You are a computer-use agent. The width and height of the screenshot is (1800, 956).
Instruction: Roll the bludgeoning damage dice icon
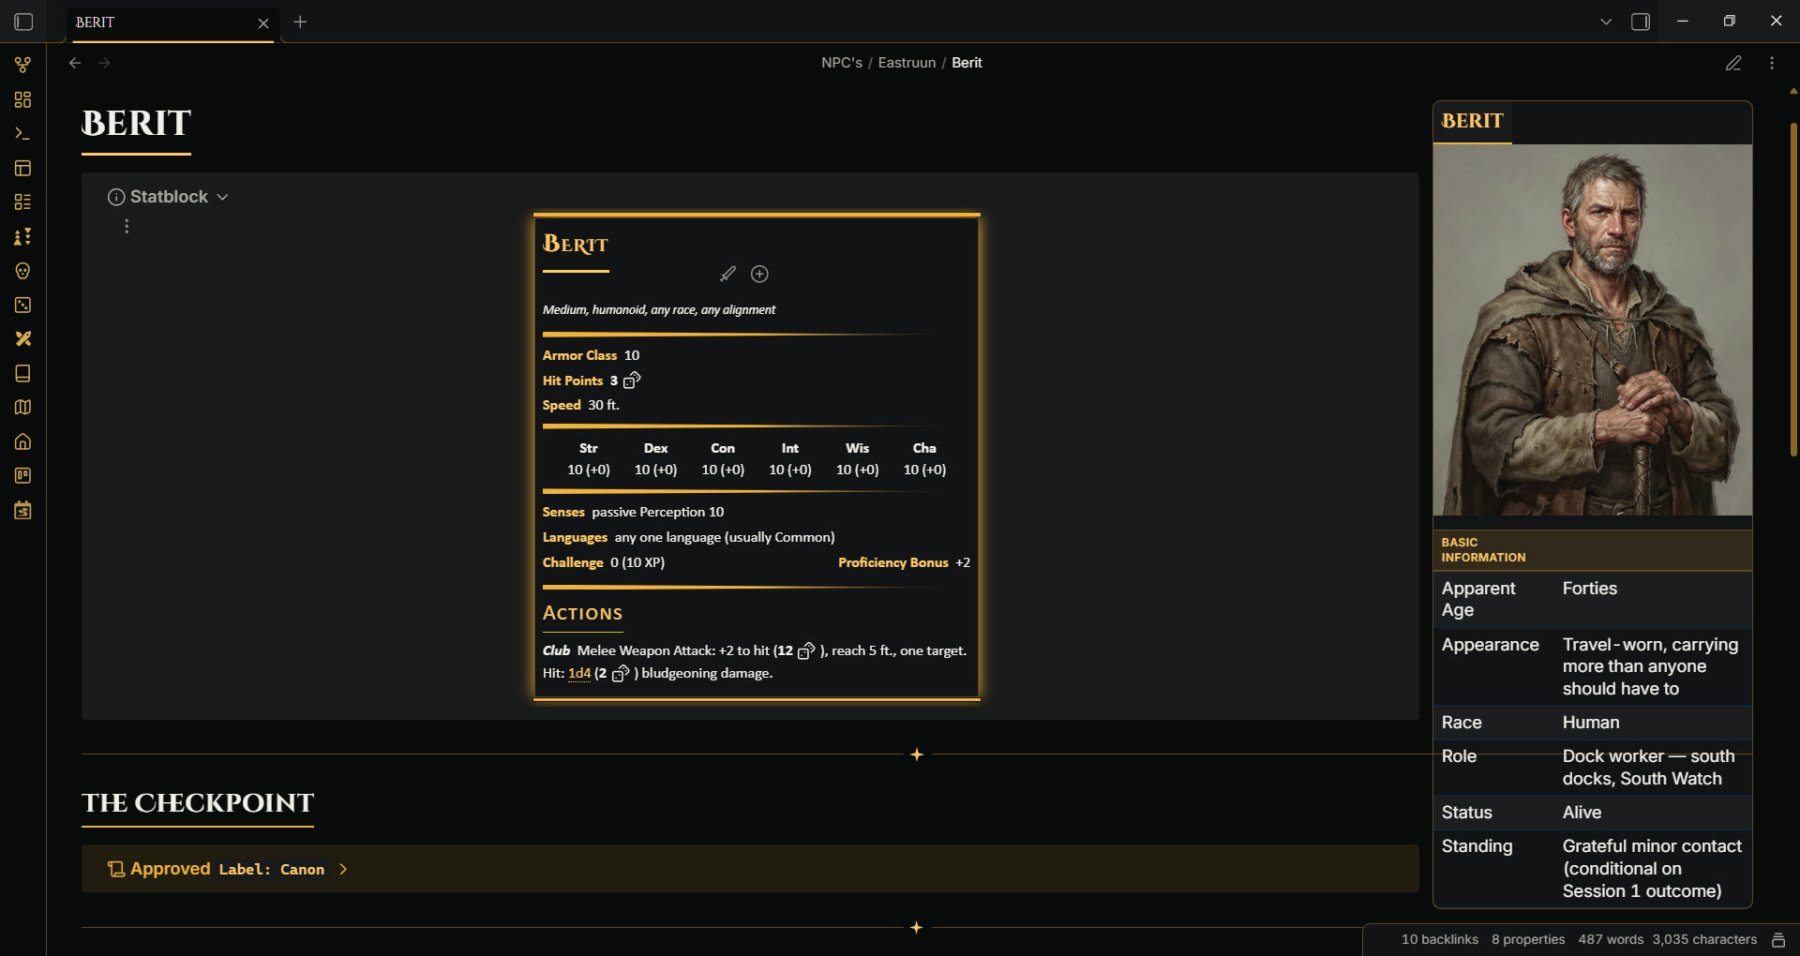[621, 673]
